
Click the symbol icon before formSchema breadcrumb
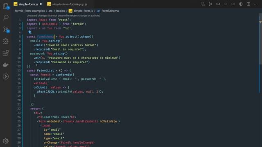tap(98, 11)
